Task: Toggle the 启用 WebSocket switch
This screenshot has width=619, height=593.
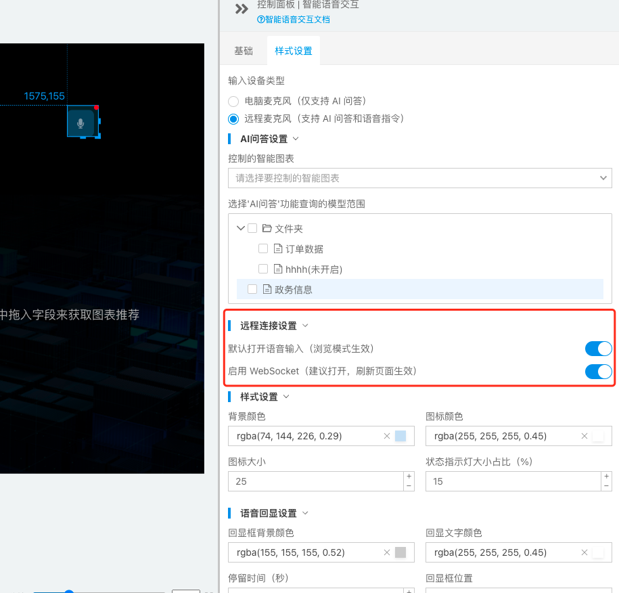Action: pyautogui.click(x=598, y=372)
